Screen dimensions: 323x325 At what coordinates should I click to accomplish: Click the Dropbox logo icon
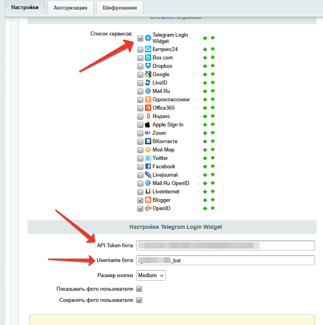click(148, 66)
